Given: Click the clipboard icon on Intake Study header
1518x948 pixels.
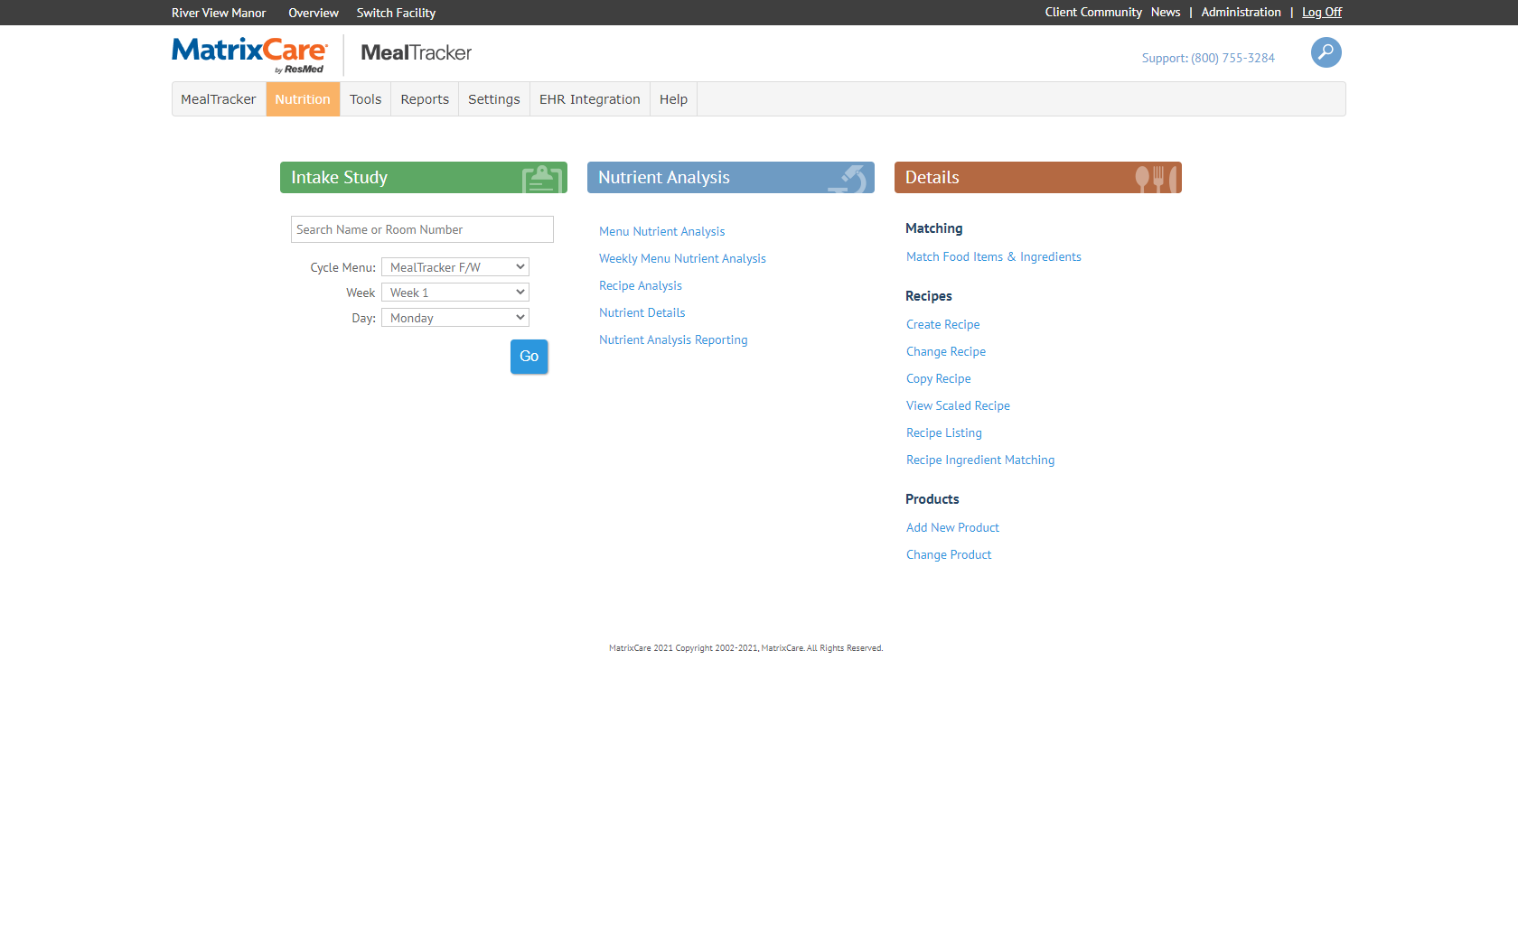Looking at the screenshot, I should click(x=542, y=178).
